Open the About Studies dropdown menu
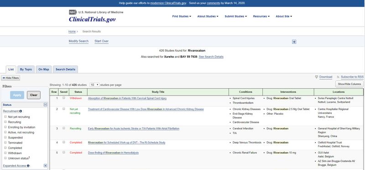The image size is (365, 170). click(x=208, y=16)
